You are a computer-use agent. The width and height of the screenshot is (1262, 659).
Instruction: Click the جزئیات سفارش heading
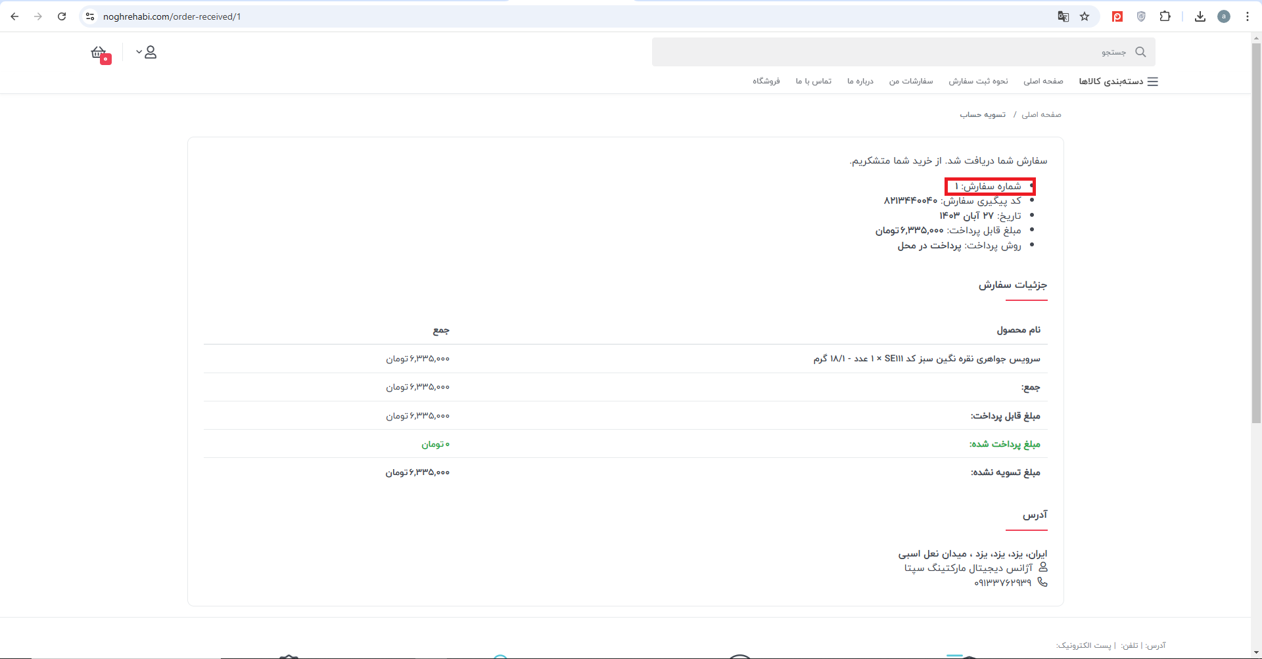(1013, 284)
